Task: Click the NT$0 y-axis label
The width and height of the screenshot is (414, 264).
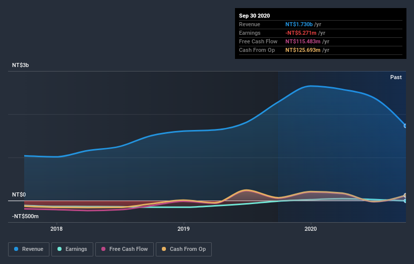Action: click(x=19, y=194)
